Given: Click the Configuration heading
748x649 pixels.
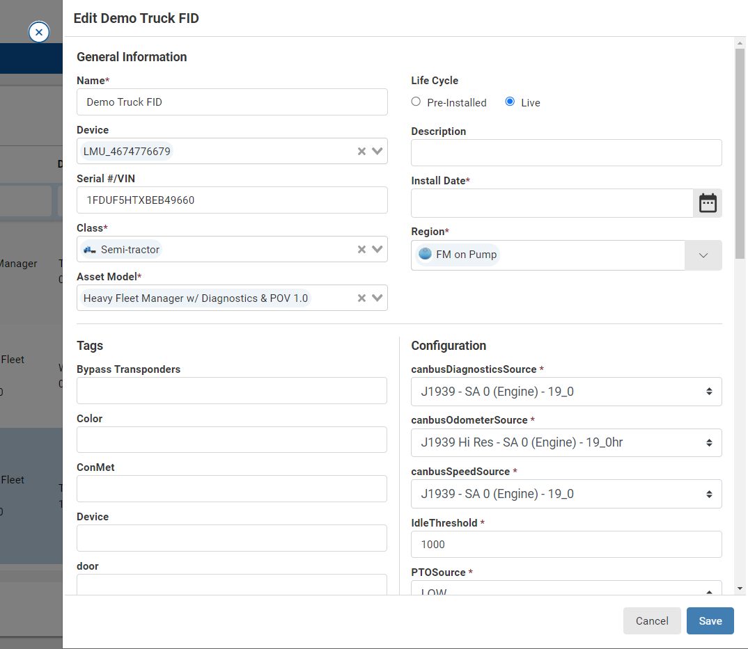Looking at the screenshot, I should click(449, 346).
